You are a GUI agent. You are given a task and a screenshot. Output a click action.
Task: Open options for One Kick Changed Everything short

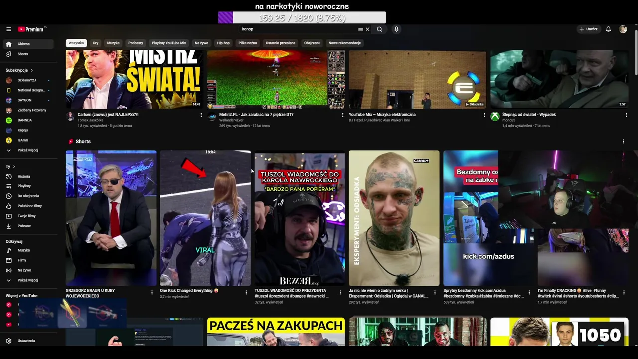(x=246, y=292)
